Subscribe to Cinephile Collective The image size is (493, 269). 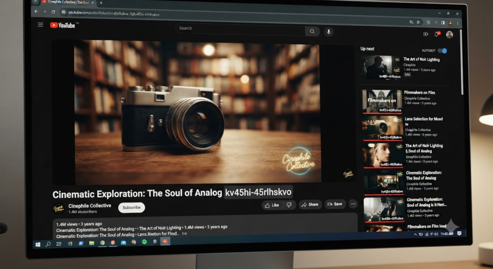tap(131, 207)
